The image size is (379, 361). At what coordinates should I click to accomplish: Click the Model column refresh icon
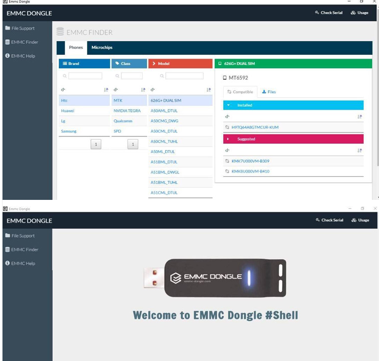pyautogui.click(x=153, y=90)
